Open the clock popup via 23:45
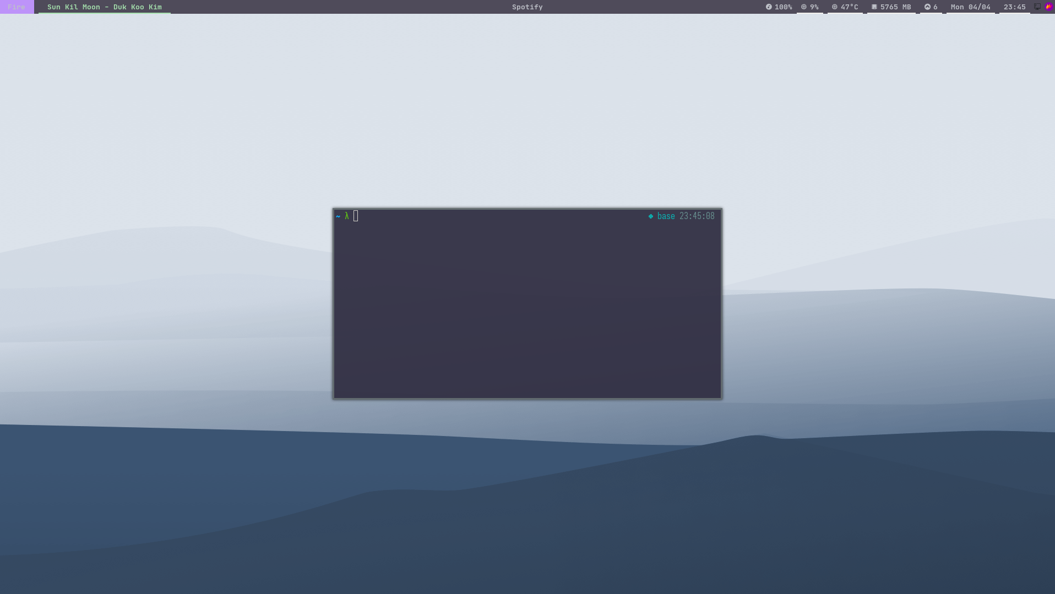Viewport: 1055px width, 594px height. (x=1014, y=7)
